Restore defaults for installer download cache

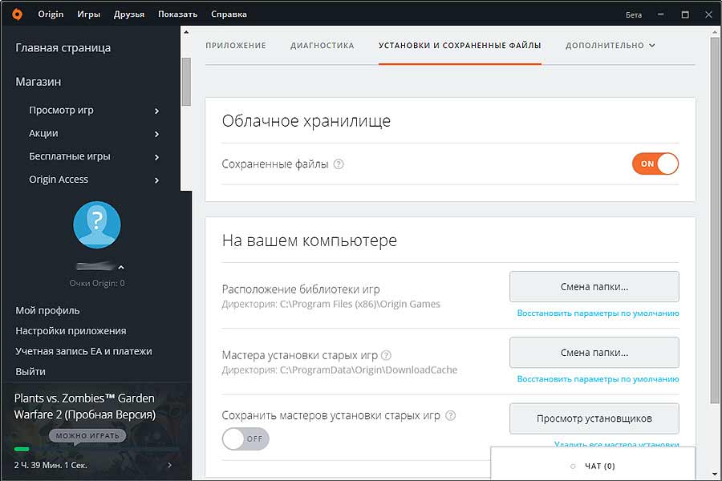pyautogui.click(x=598, y=379)
